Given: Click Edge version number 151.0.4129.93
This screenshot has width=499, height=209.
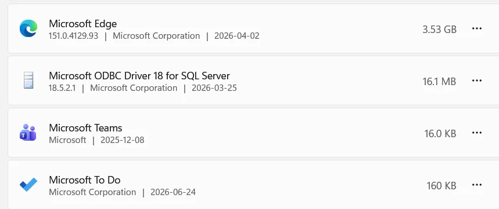Looking at the screenshot, I should (x=74, y=36).
